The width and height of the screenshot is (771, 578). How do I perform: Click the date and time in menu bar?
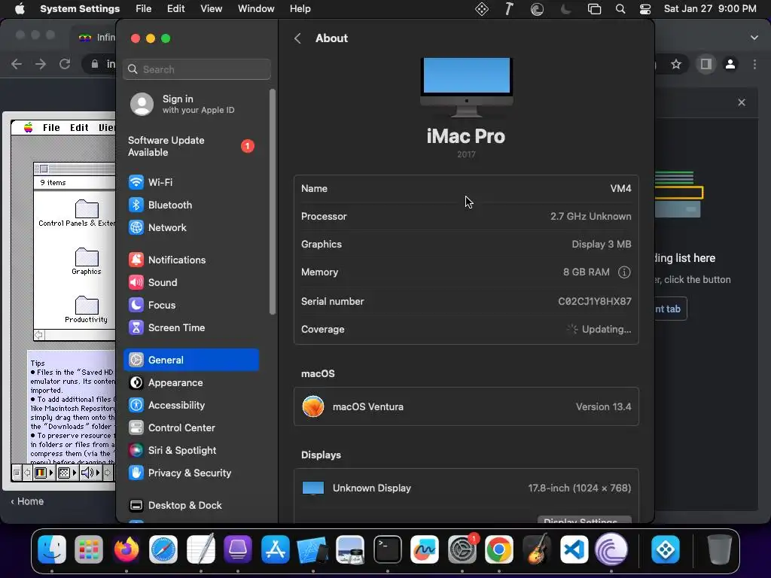tap(710, 9)
